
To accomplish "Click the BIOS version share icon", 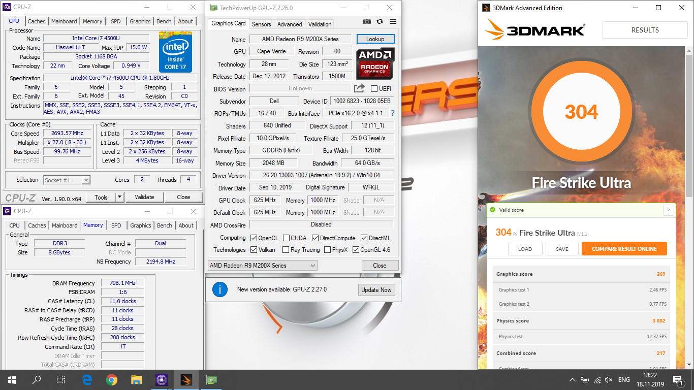I will [359, 88].
